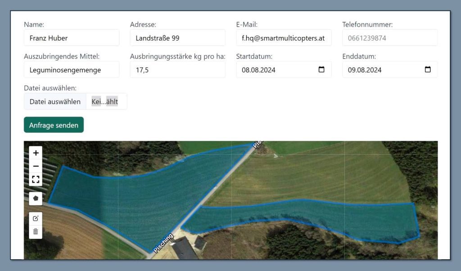Click the delete layers trash icon
461x271 pixels.
(36, 232)
